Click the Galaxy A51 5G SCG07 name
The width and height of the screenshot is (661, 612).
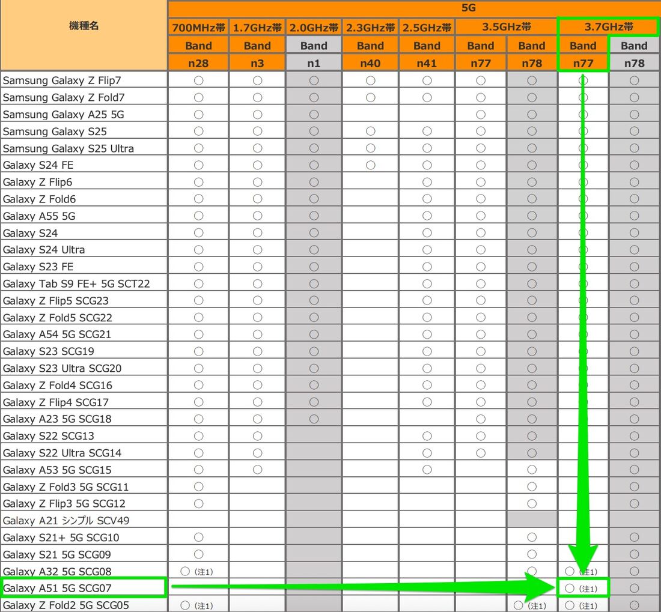[57, 588]
